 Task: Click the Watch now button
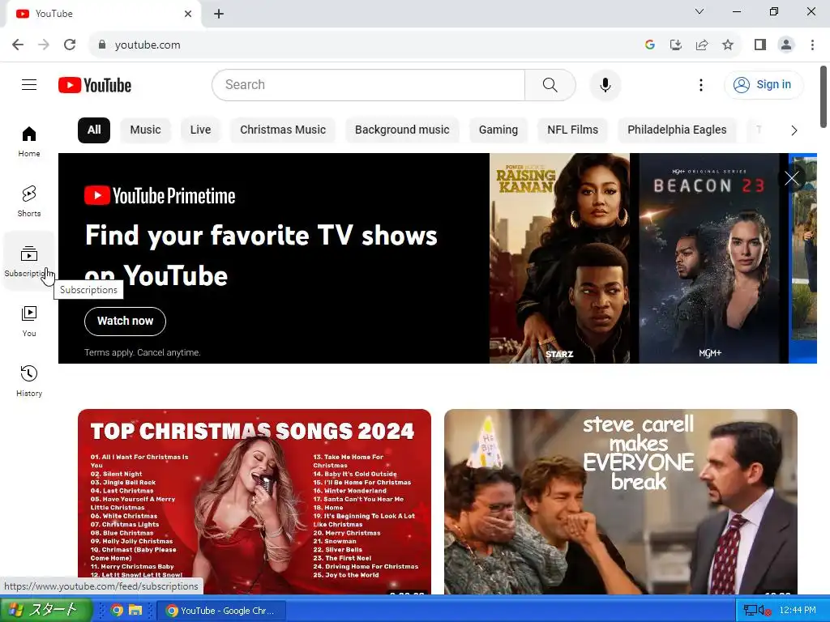(125, 321)
